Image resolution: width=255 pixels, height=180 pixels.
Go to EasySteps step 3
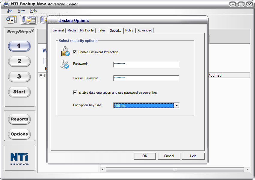point(19,77)
